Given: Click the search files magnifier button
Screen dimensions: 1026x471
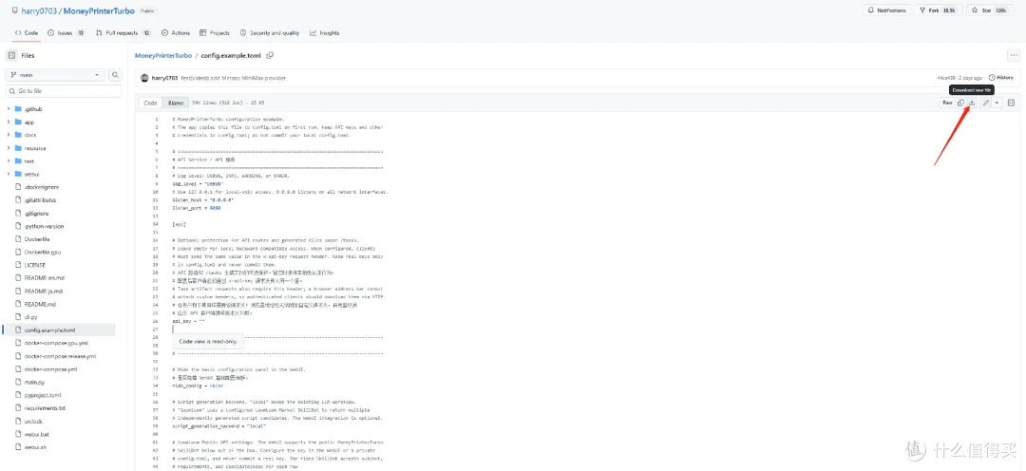Looking at the screenshot, I should 115,75.
